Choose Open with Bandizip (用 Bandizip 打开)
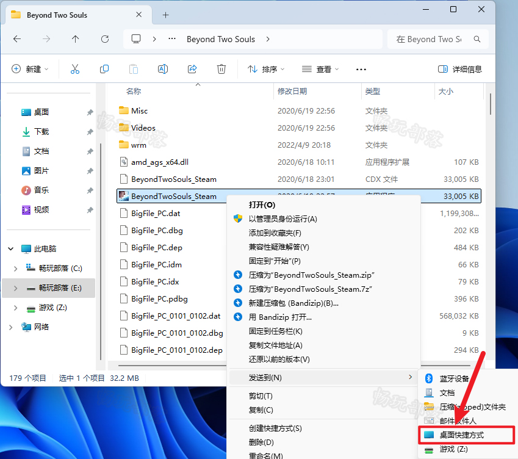 (x=324, y=317)
